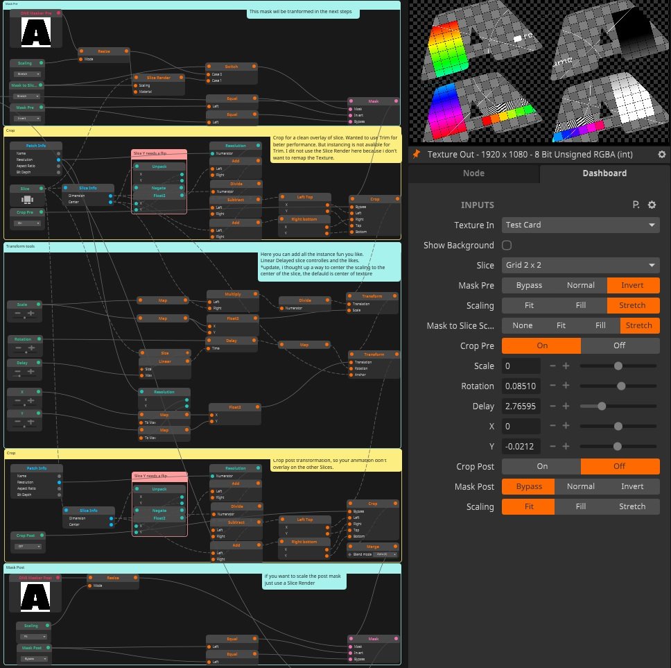The height and width of the screenshot is (668, 671).
Task: Click the minus icon in the Delay row
Action: pos(552,406)
